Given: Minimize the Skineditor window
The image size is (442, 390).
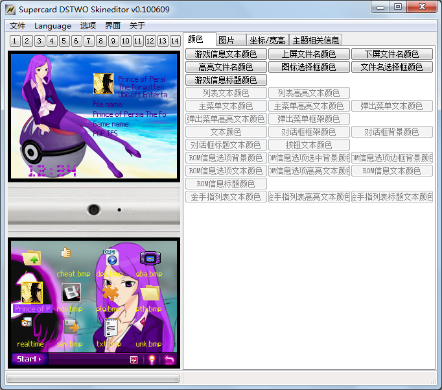Looking at the screenshot, I should coord(380,6).
